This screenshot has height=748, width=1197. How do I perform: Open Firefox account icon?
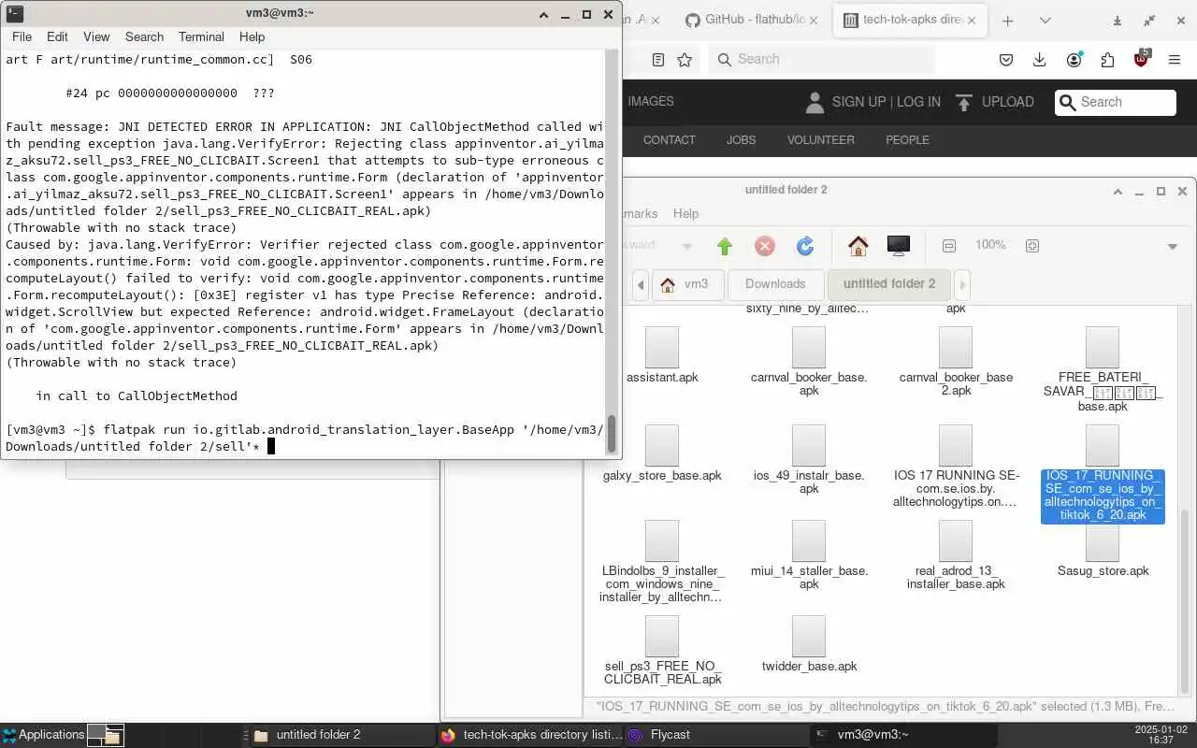1074,59
